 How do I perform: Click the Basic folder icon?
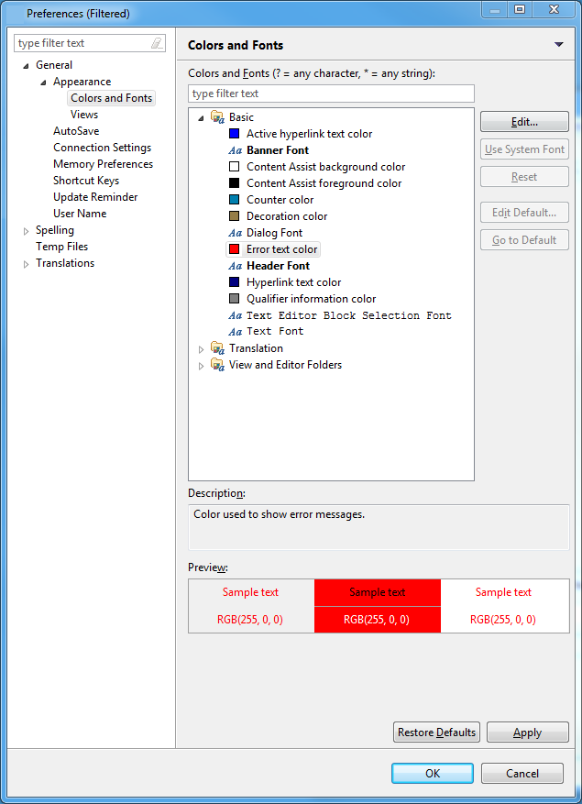coord(217,117)
